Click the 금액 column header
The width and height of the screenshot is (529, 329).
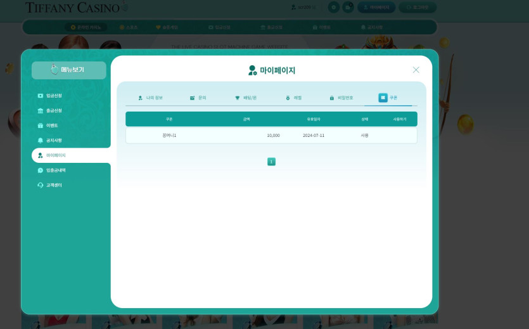(246, 119)
